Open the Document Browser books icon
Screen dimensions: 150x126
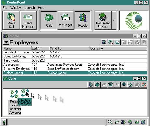103,17
